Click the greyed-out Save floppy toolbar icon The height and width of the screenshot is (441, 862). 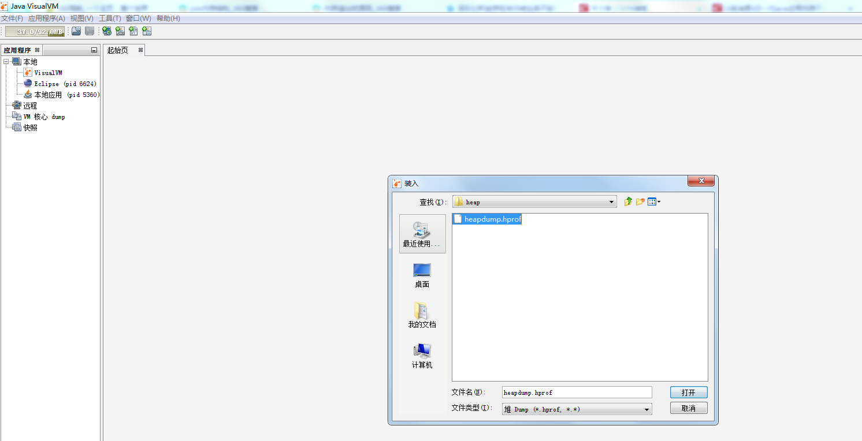click(x=90, y=31)
